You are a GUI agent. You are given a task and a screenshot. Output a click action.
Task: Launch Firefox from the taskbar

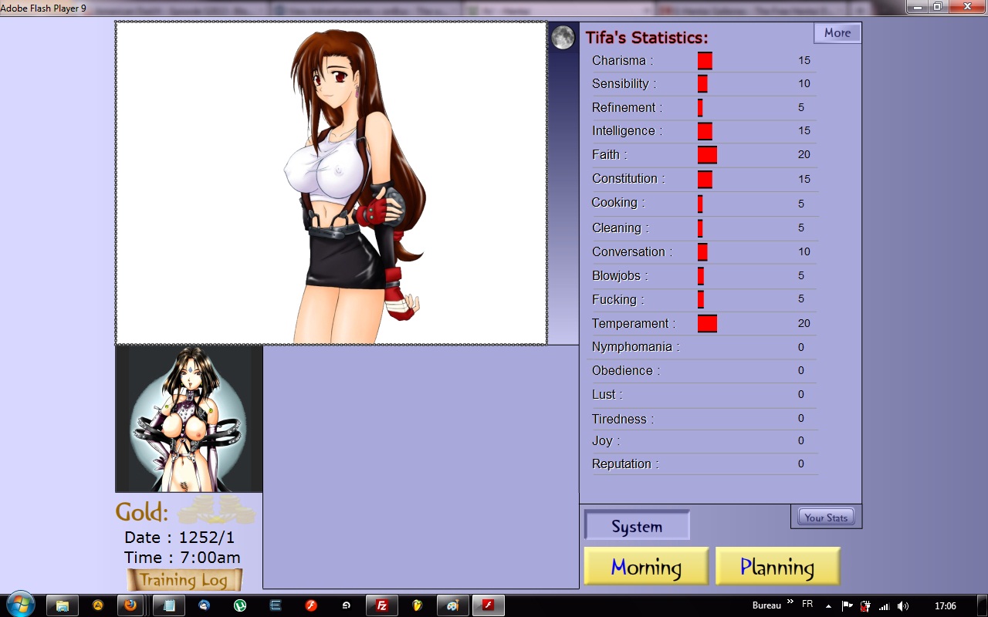pyautogui.click(x=132, y=605)
